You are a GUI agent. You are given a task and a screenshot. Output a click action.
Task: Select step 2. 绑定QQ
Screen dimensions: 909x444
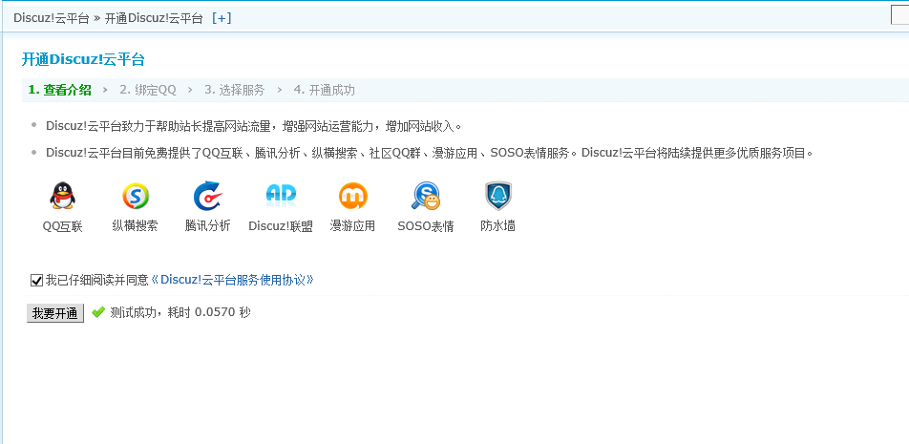click(x=148, y=90)
